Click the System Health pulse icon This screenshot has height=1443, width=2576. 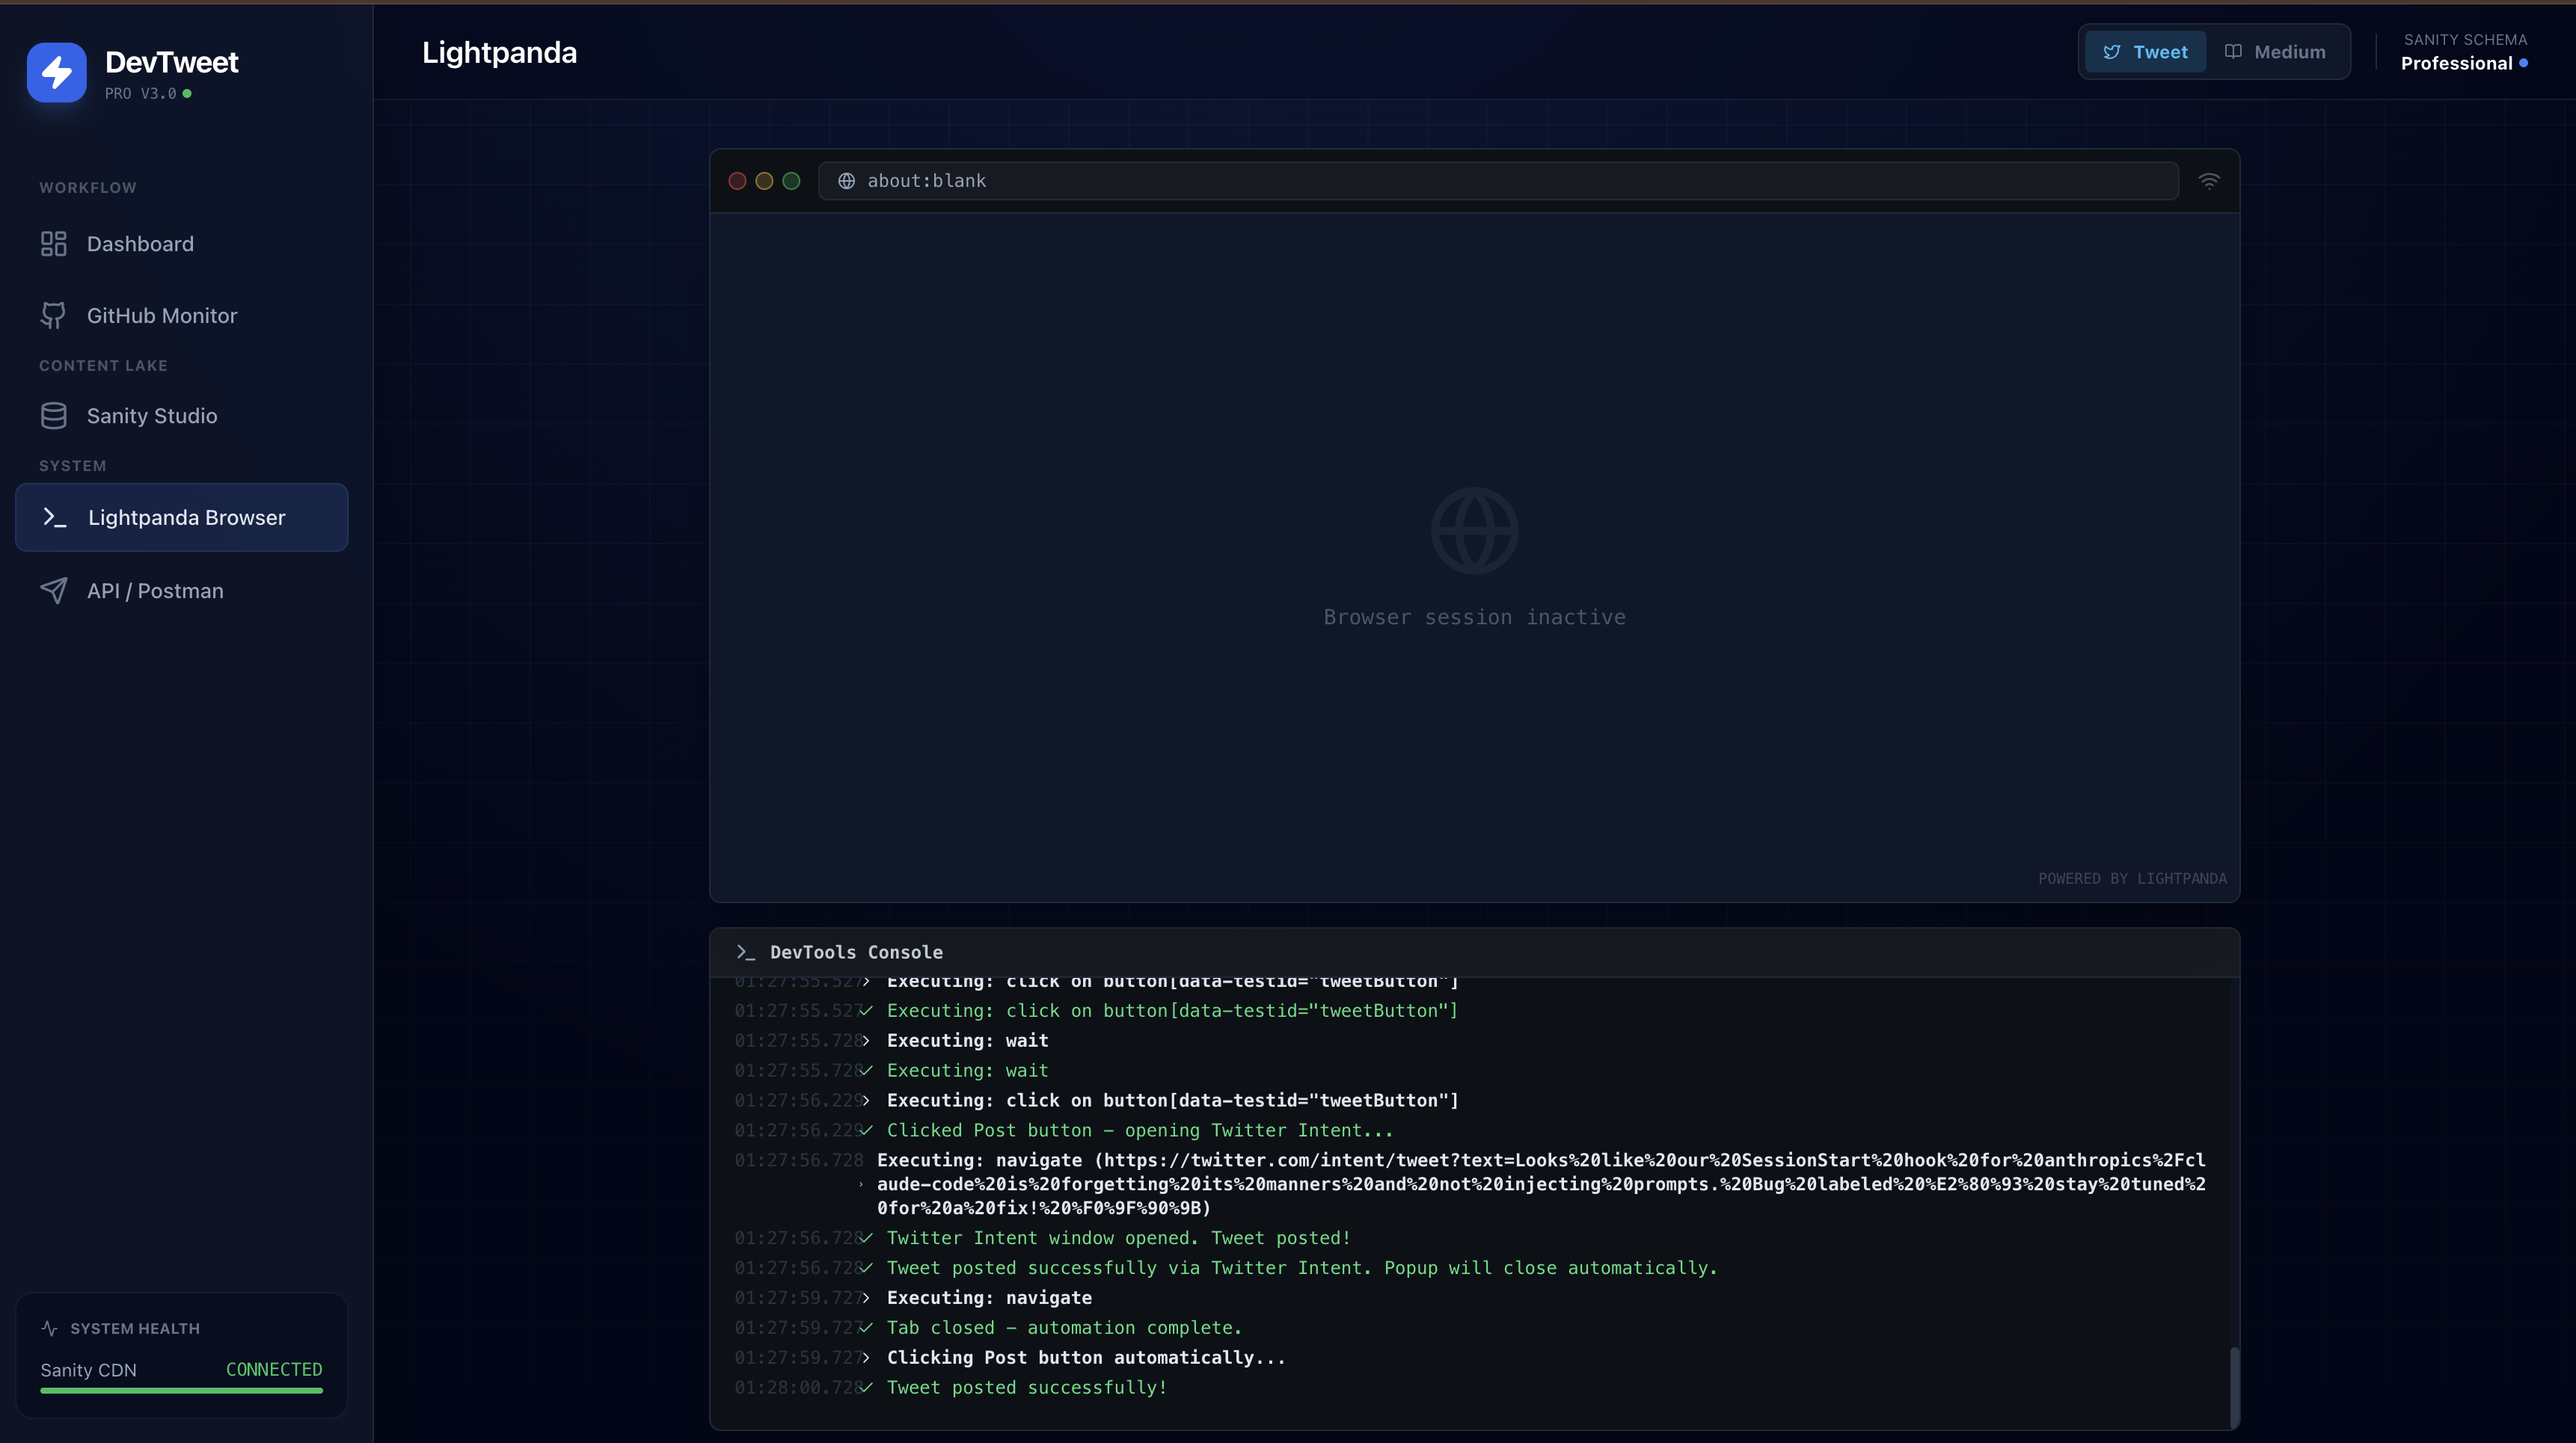[49, 1328]
